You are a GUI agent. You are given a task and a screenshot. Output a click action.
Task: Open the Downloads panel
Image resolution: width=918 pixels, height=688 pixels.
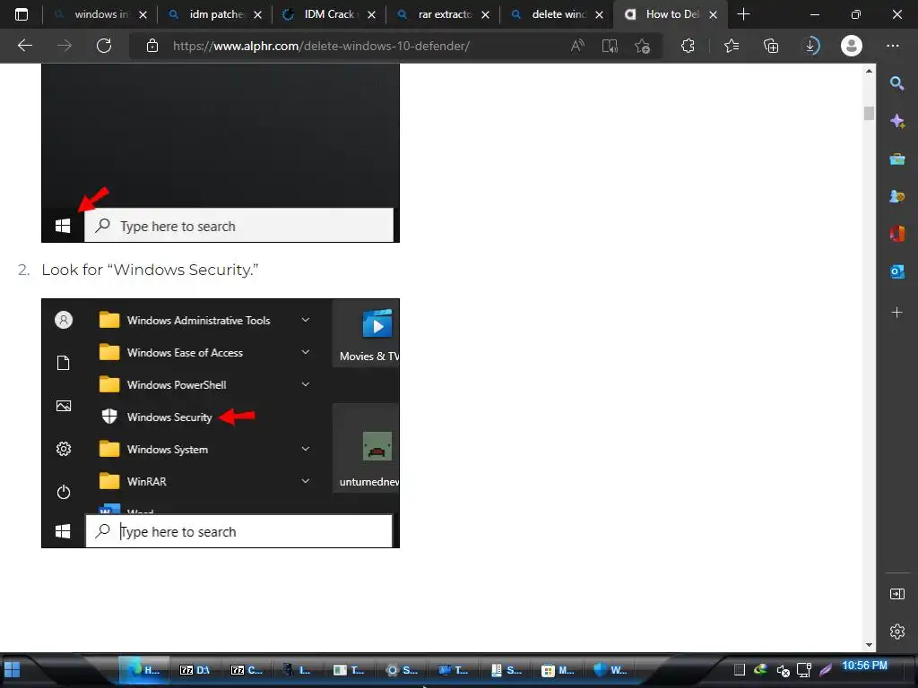(x=810, y=46)
